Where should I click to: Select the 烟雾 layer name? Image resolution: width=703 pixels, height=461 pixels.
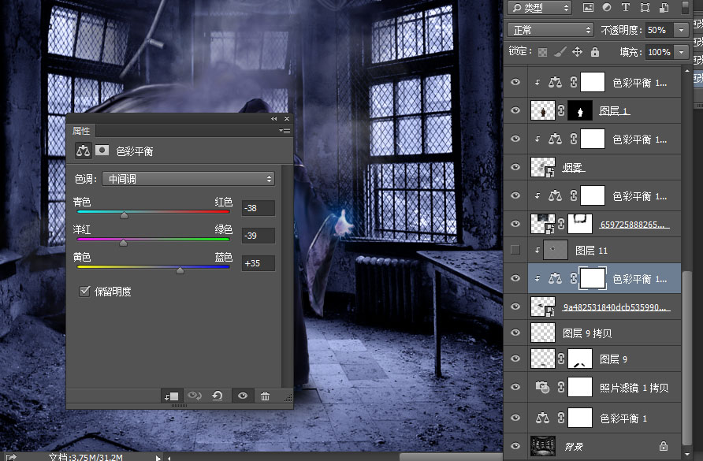click(574, 168)
